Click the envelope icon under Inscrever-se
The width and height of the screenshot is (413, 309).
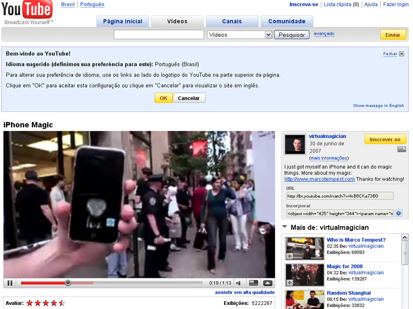402,149
